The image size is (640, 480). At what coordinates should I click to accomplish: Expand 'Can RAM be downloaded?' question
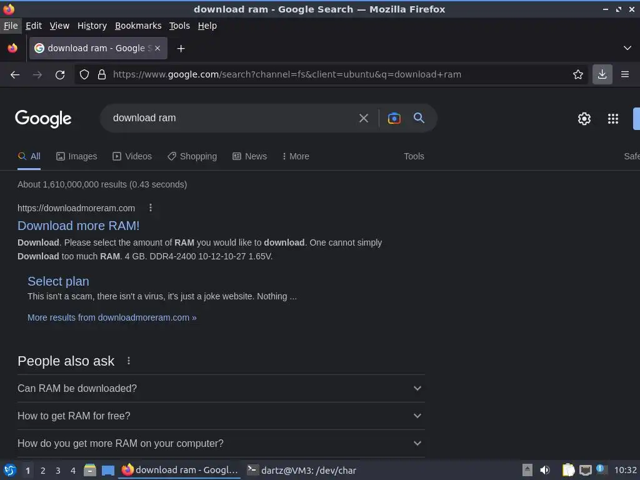[x=221, y=389]
